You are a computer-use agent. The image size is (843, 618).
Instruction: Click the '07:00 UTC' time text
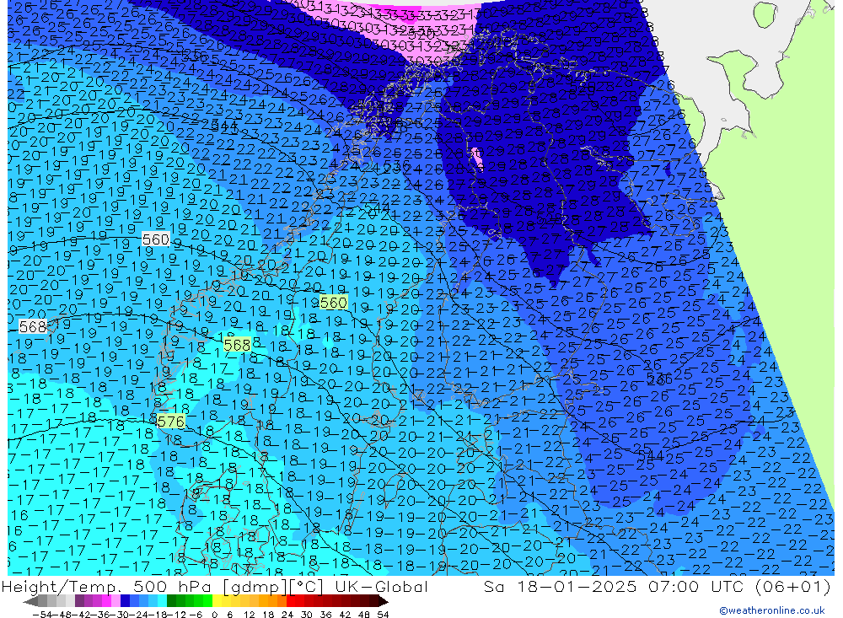click(x=697, y=586)
